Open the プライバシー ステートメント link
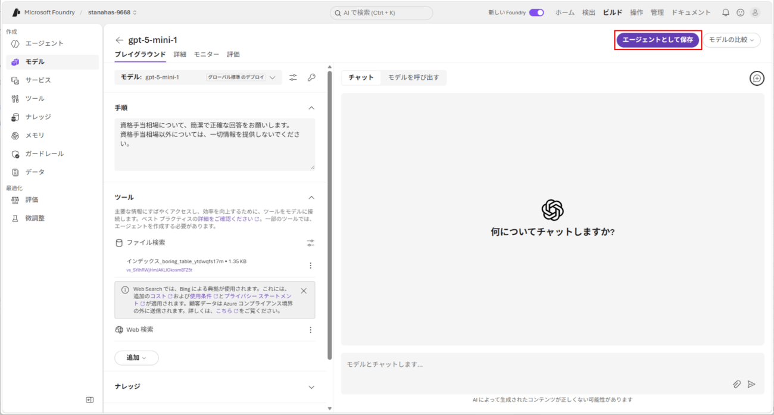Screen dimensions: 774x415 point(258,296)
